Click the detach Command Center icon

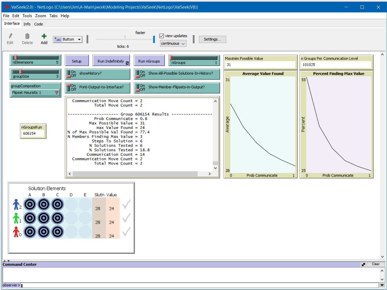pos(363,264)
